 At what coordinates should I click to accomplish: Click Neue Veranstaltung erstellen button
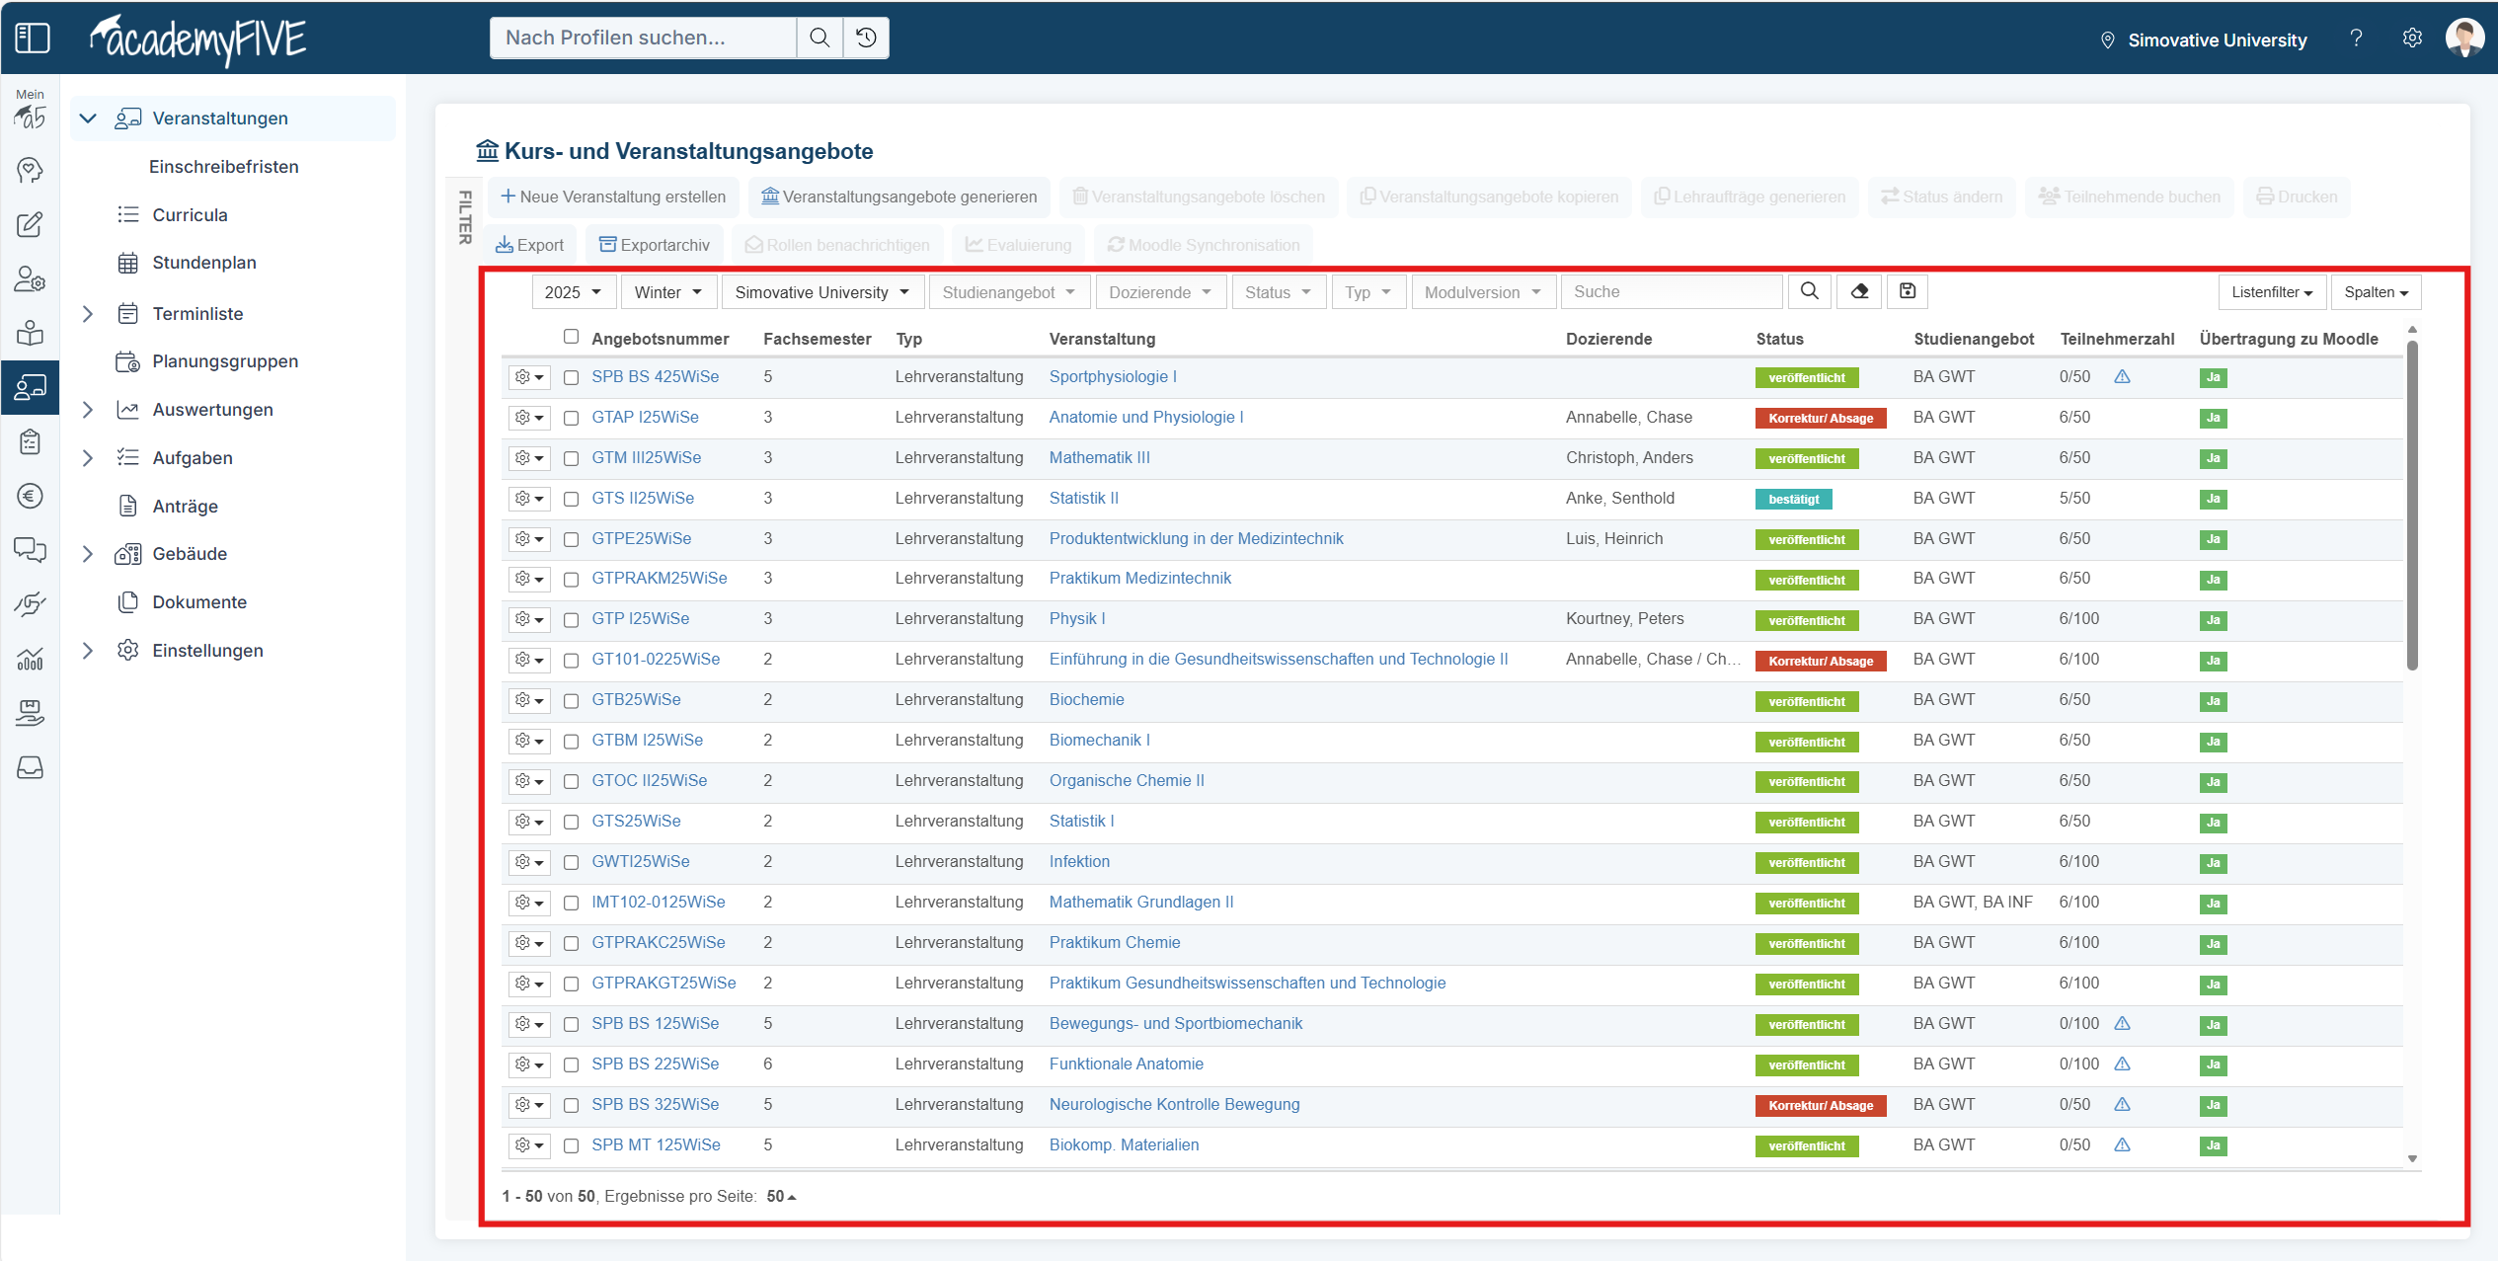coord(613,197)
